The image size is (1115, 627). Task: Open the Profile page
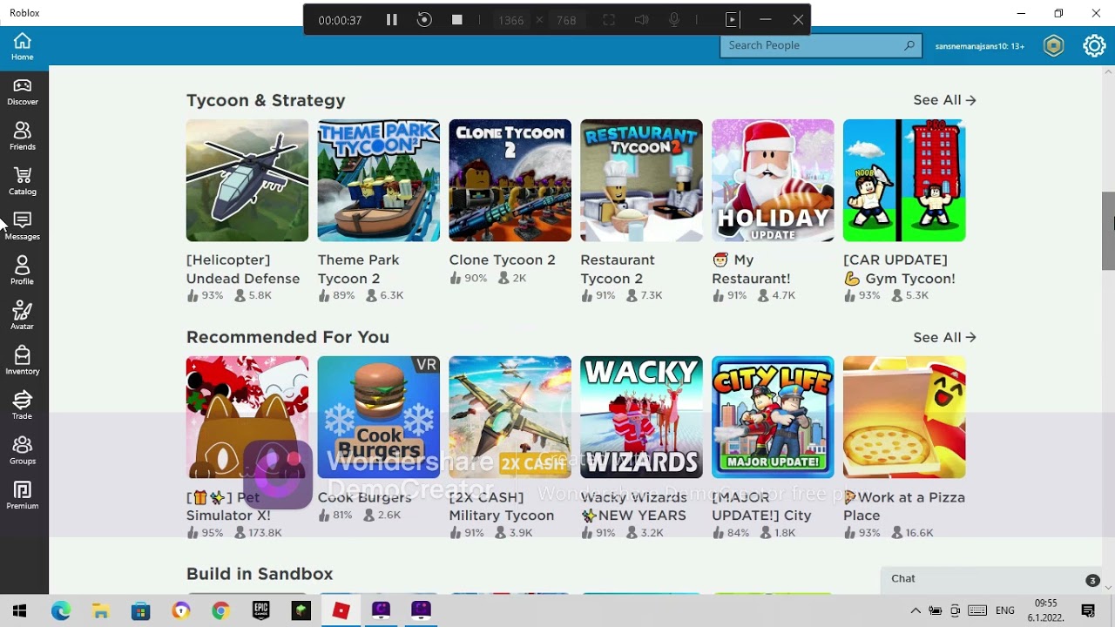23,271
